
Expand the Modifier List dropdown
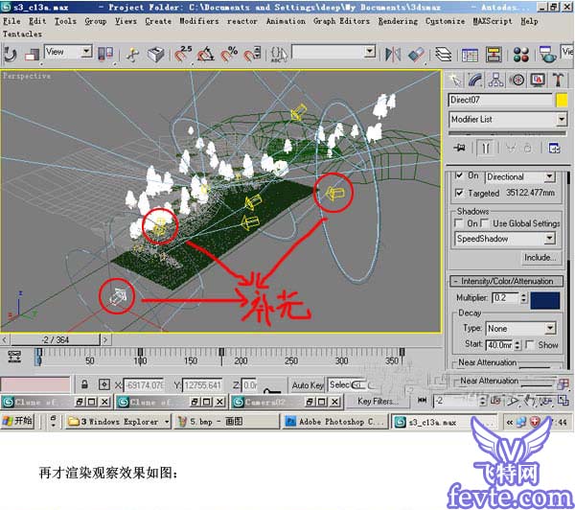[x=508, y=120]
